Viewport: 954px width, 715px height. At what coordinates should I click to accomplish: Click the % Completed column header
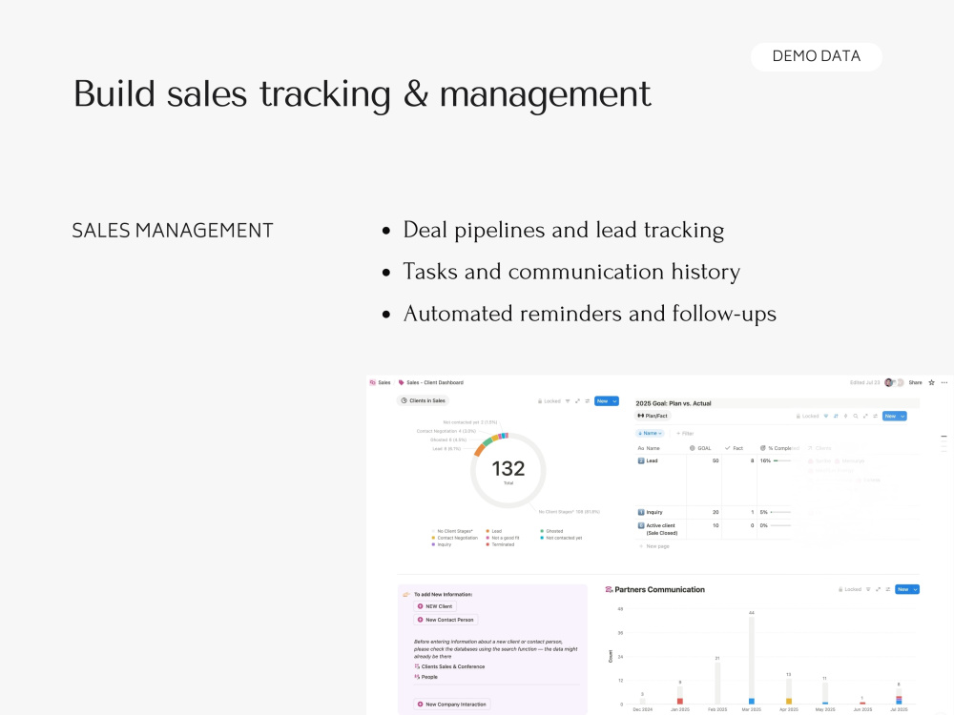click(780, 448)
